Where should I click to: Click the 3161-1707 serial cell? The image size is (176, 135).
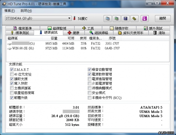pyautogui.click(x=112, y=43)
